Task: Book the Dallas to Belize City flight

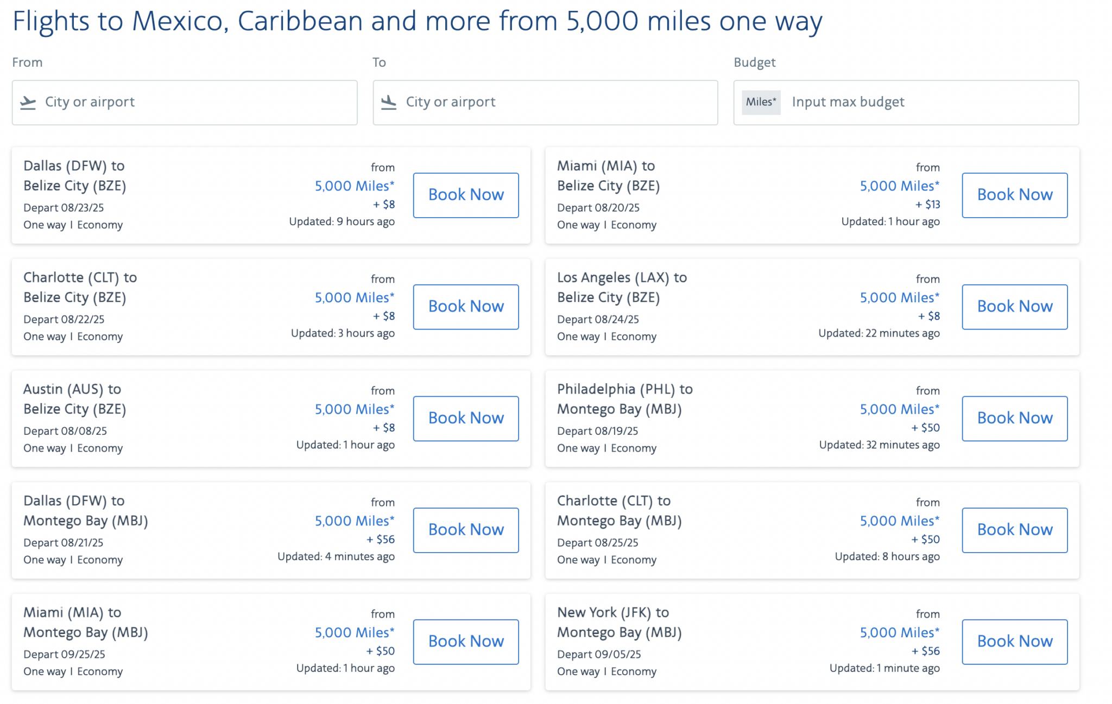Action: tap(465, 195)
